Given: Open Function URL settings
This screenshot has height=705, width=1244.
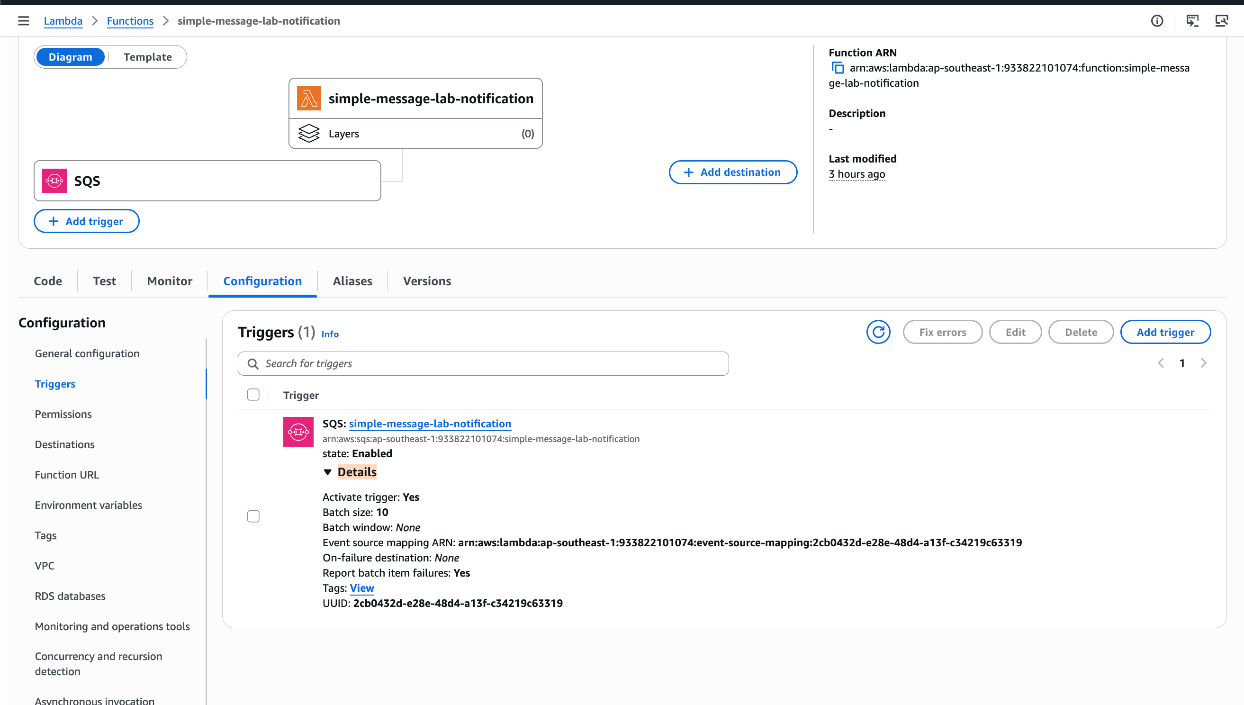Looking at the screenshot, I should [x=67, y=475].
